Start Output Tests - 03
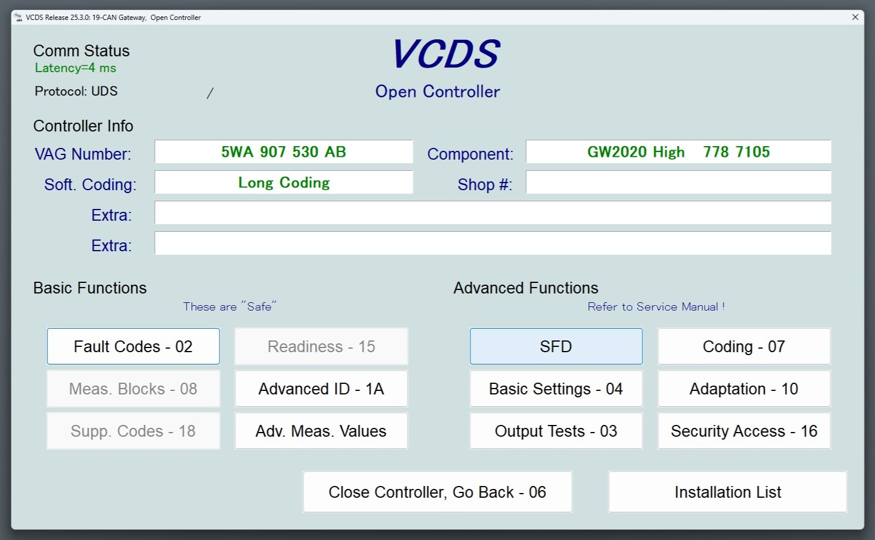The height and width of the screenshot is (540, 875). [x=556, y=431]
